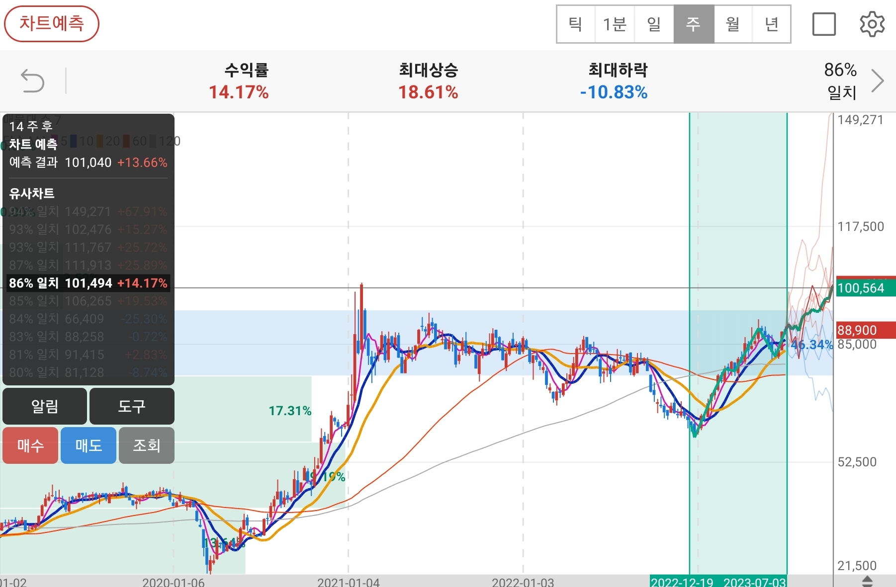Select the 94% 일치 149,271 similar chart
Viewport: 896px width, 587px height.
[x=88, y=212]
